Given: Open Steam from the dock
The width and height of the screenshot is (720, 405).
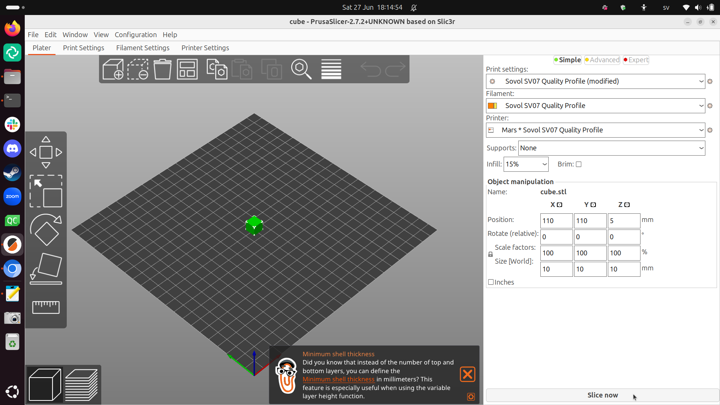Looking at the screenshot, I should (12, 172).
